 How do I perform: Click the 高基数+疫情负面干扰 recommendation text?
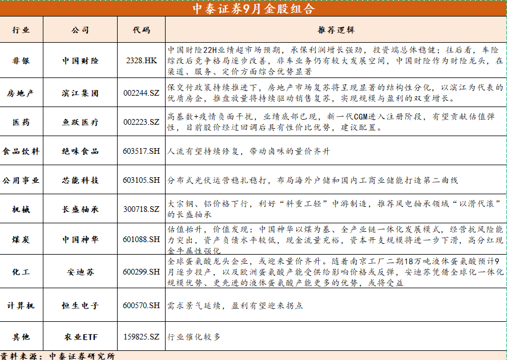click(x=331, y=121)
